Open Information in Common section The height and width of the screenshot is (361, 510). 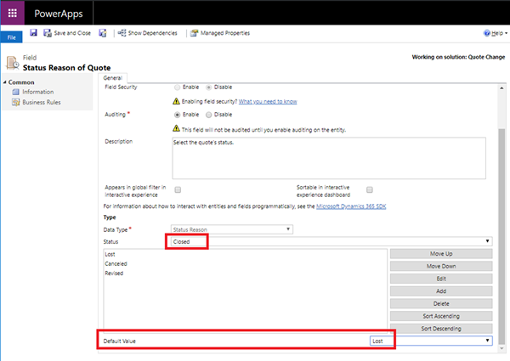coord(38,92)
